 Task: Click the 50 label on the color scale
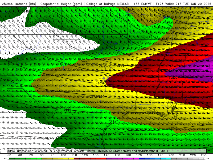click(9, 155)
